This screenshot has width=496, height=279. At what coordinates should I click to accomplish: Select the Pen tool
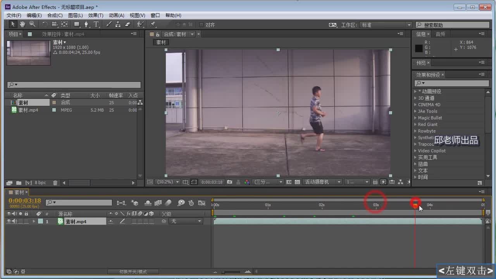(x=86, y=24)
